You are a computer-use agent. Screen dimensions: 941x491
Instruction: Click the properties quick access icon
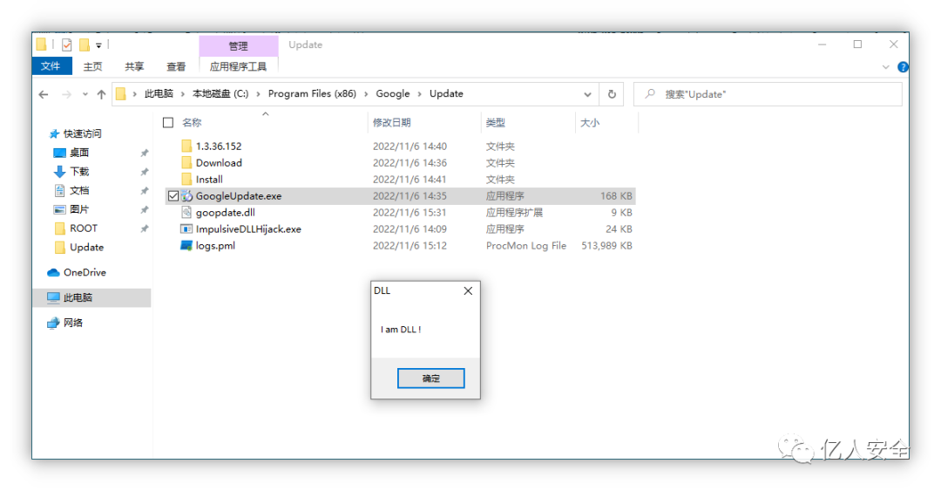tap(66, 44)
